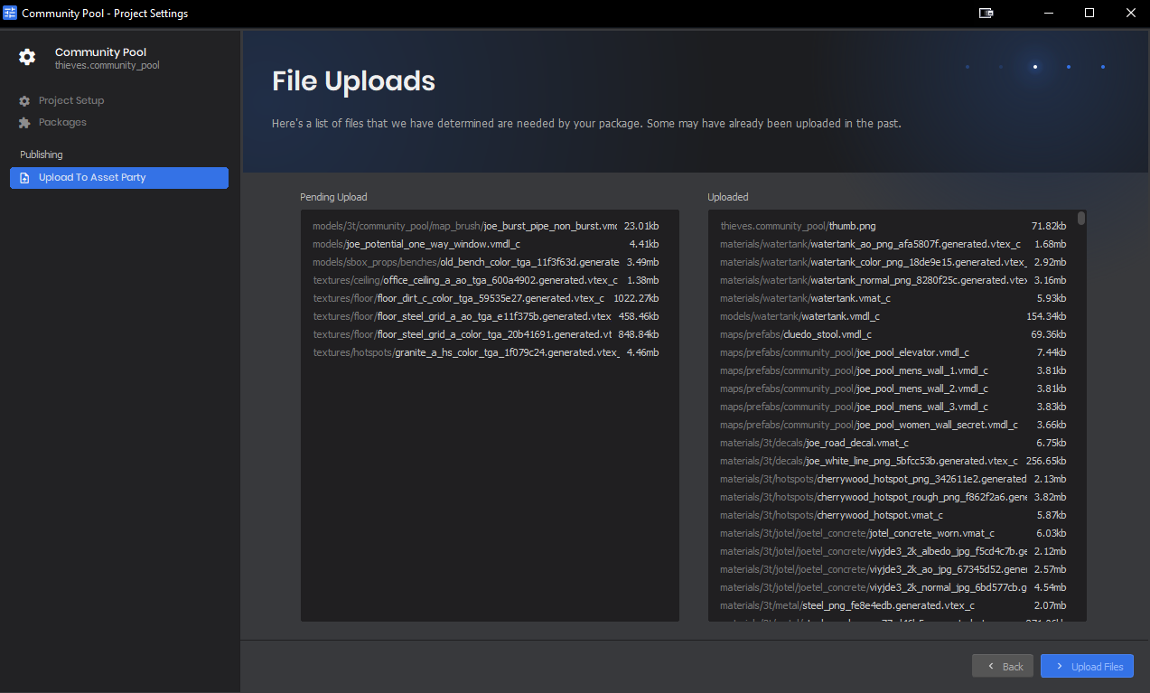Click the Upload To Asset Party file icon
Screen dimensions: 1150x693
(24, 178)
